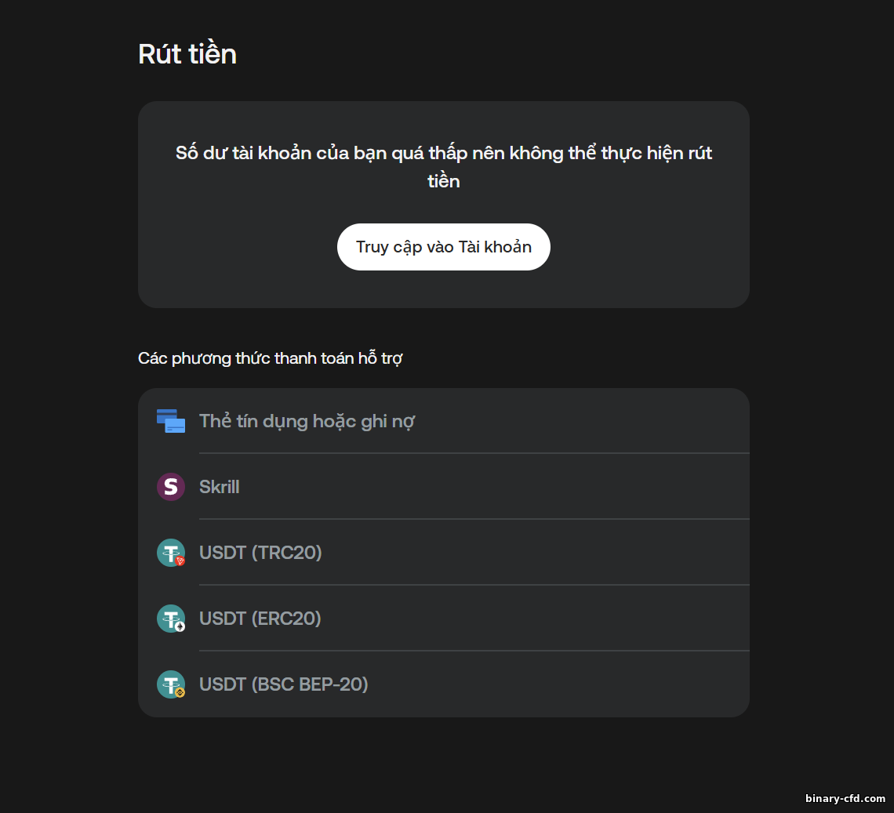The height and width of the screenshot is (813, 894).
Task: Choose the USDT (ERC20) payment label
Action: (260, 619)
